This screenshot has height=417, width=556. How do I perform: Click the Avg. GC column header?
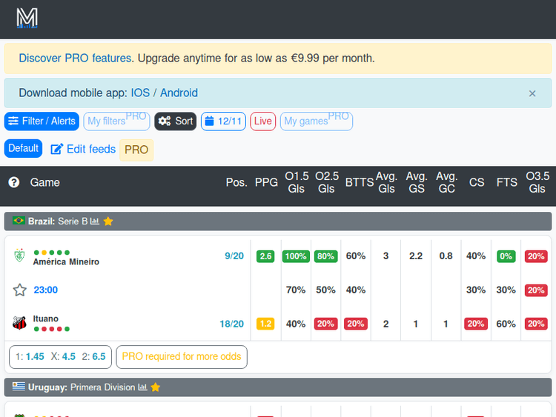point(447,182)
